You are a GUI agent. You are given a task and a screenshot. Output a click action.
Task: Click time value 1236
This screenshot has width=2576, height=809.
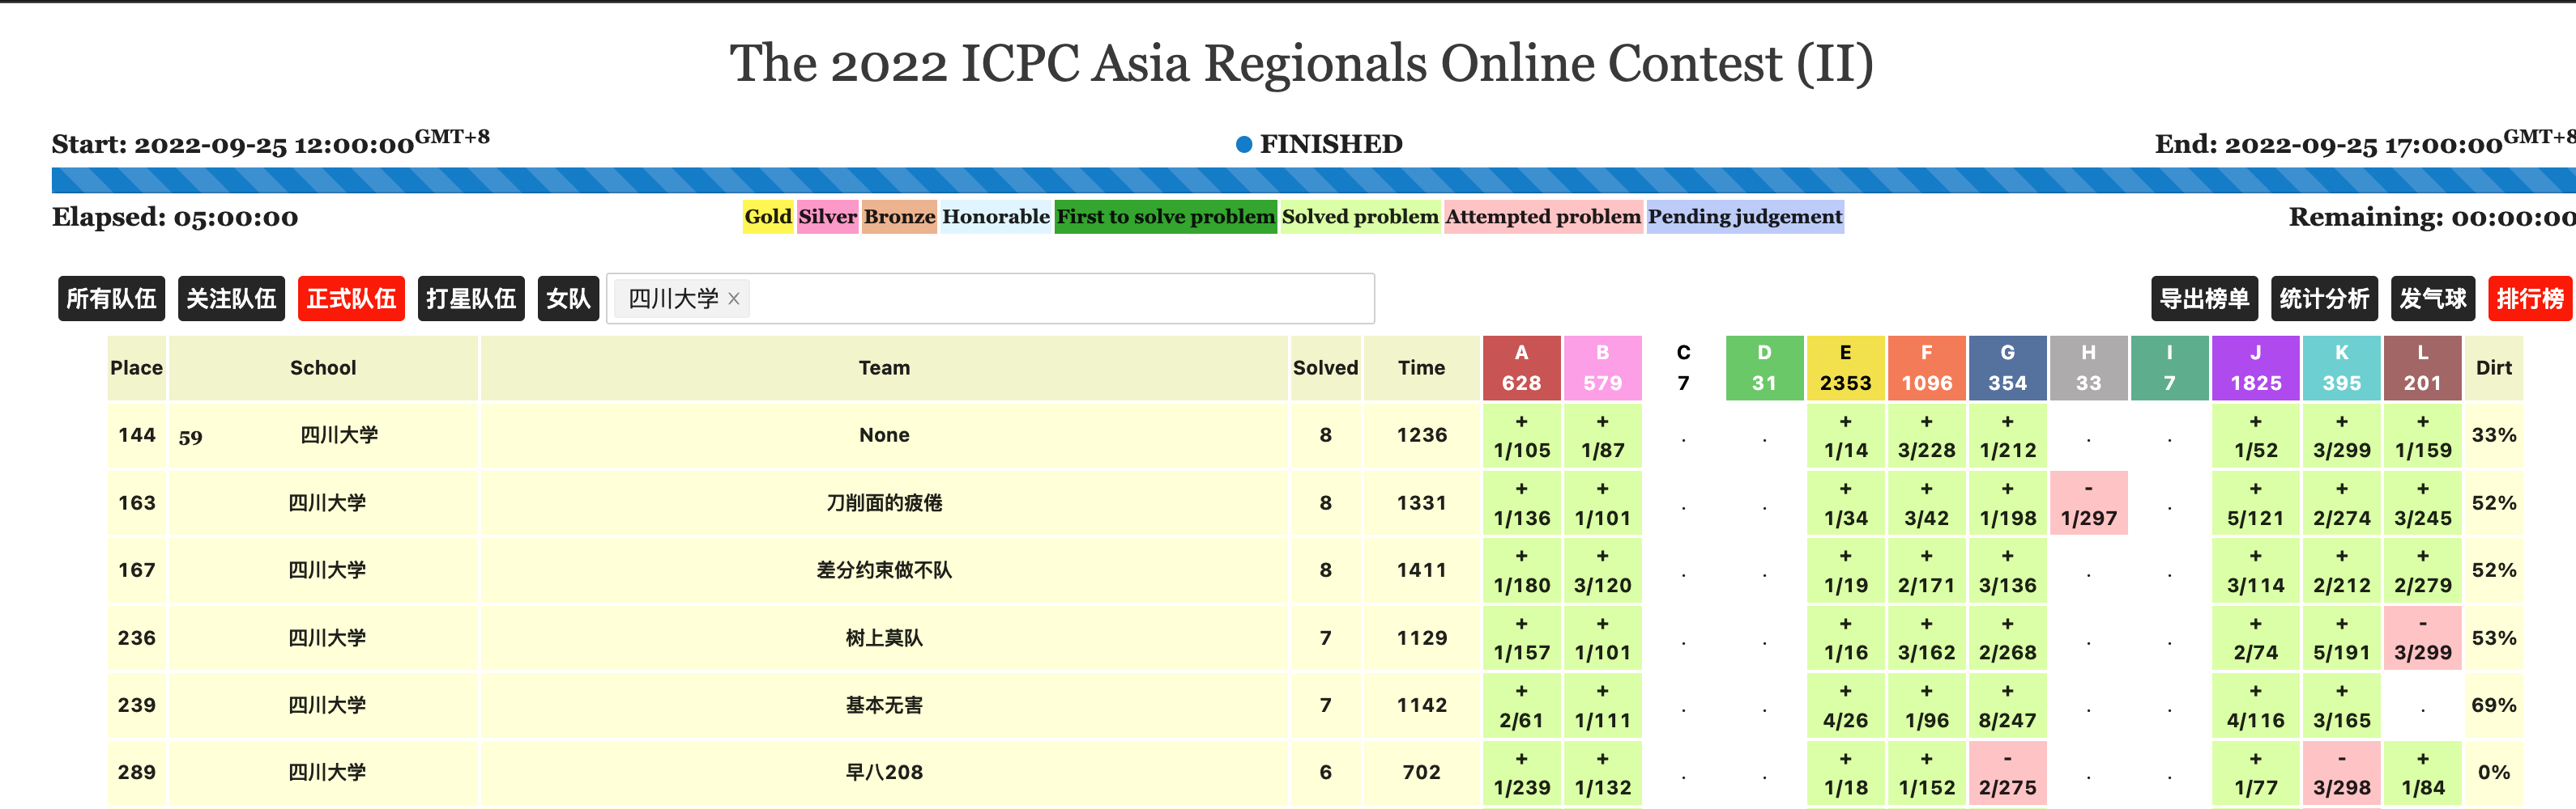point(1421,435)
